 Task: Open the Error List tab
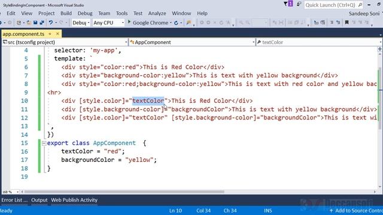click(14, 200)
